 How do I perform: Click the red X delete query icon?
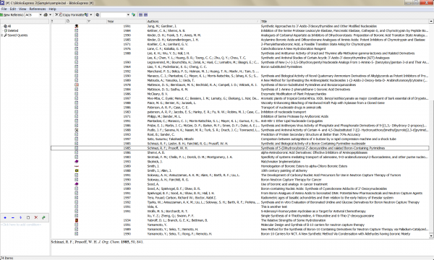point(35,217)
